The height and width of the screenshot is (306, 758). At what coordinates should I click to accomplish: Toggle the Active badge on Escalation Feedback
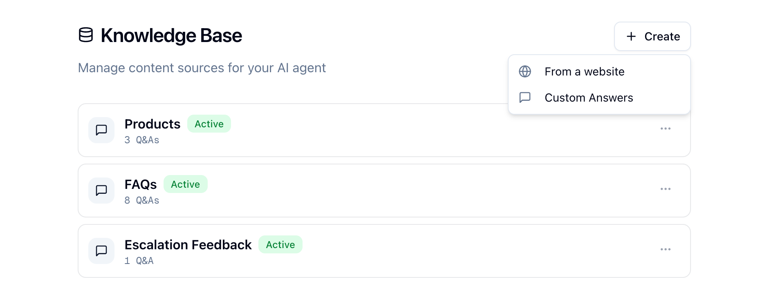(280, 244)
